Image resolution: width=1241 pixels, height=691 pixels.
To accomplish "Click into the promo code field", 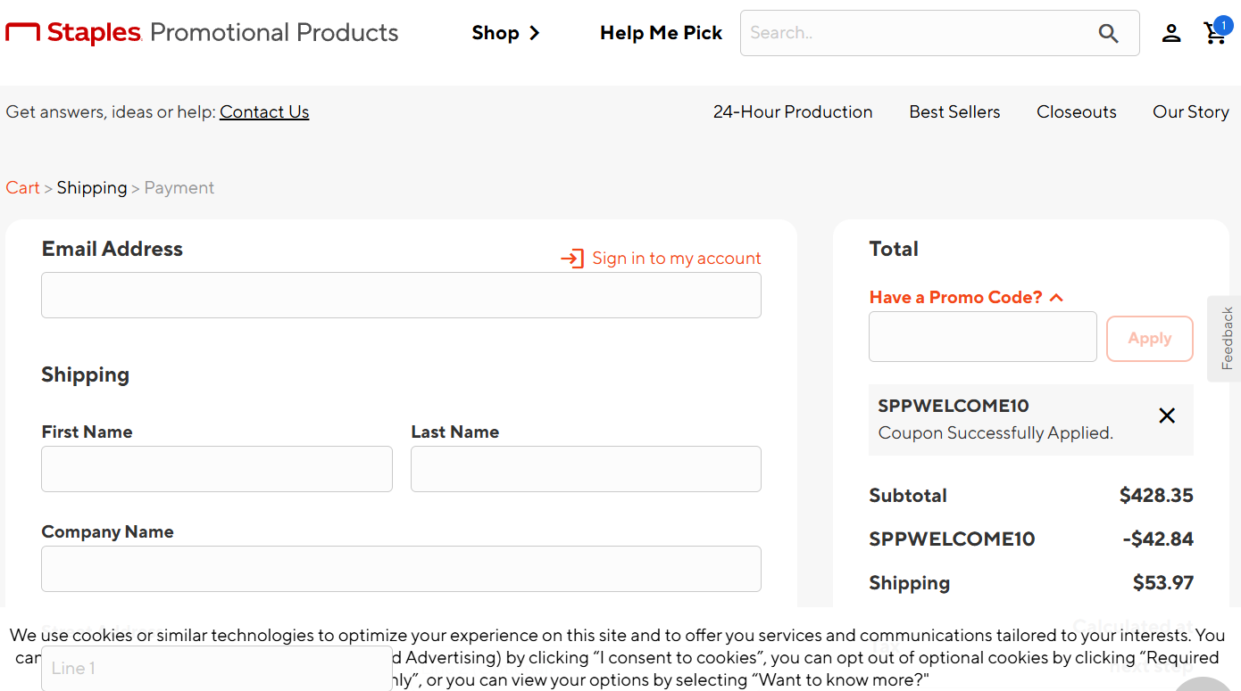I will 982,337.
